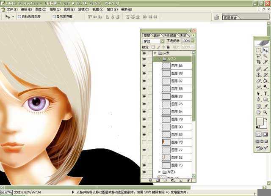Select the Eyedropper tool
This screenshot has height=196, width=271.
tap(265, 107)
